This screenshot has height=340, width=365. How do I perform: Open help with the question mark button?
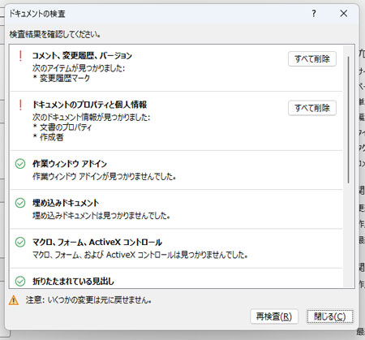click(x=314, y=14)
